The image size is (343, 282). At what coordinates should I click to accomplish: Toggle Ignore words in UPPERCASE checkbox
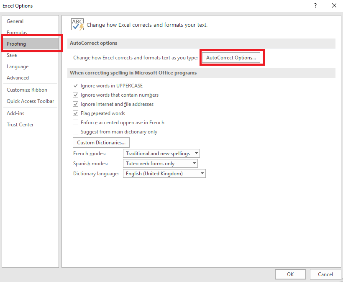(75, 85)
